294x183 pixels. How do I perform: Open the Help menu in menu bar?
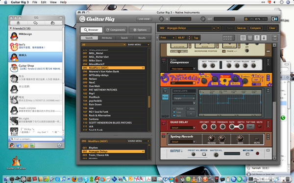63,2
